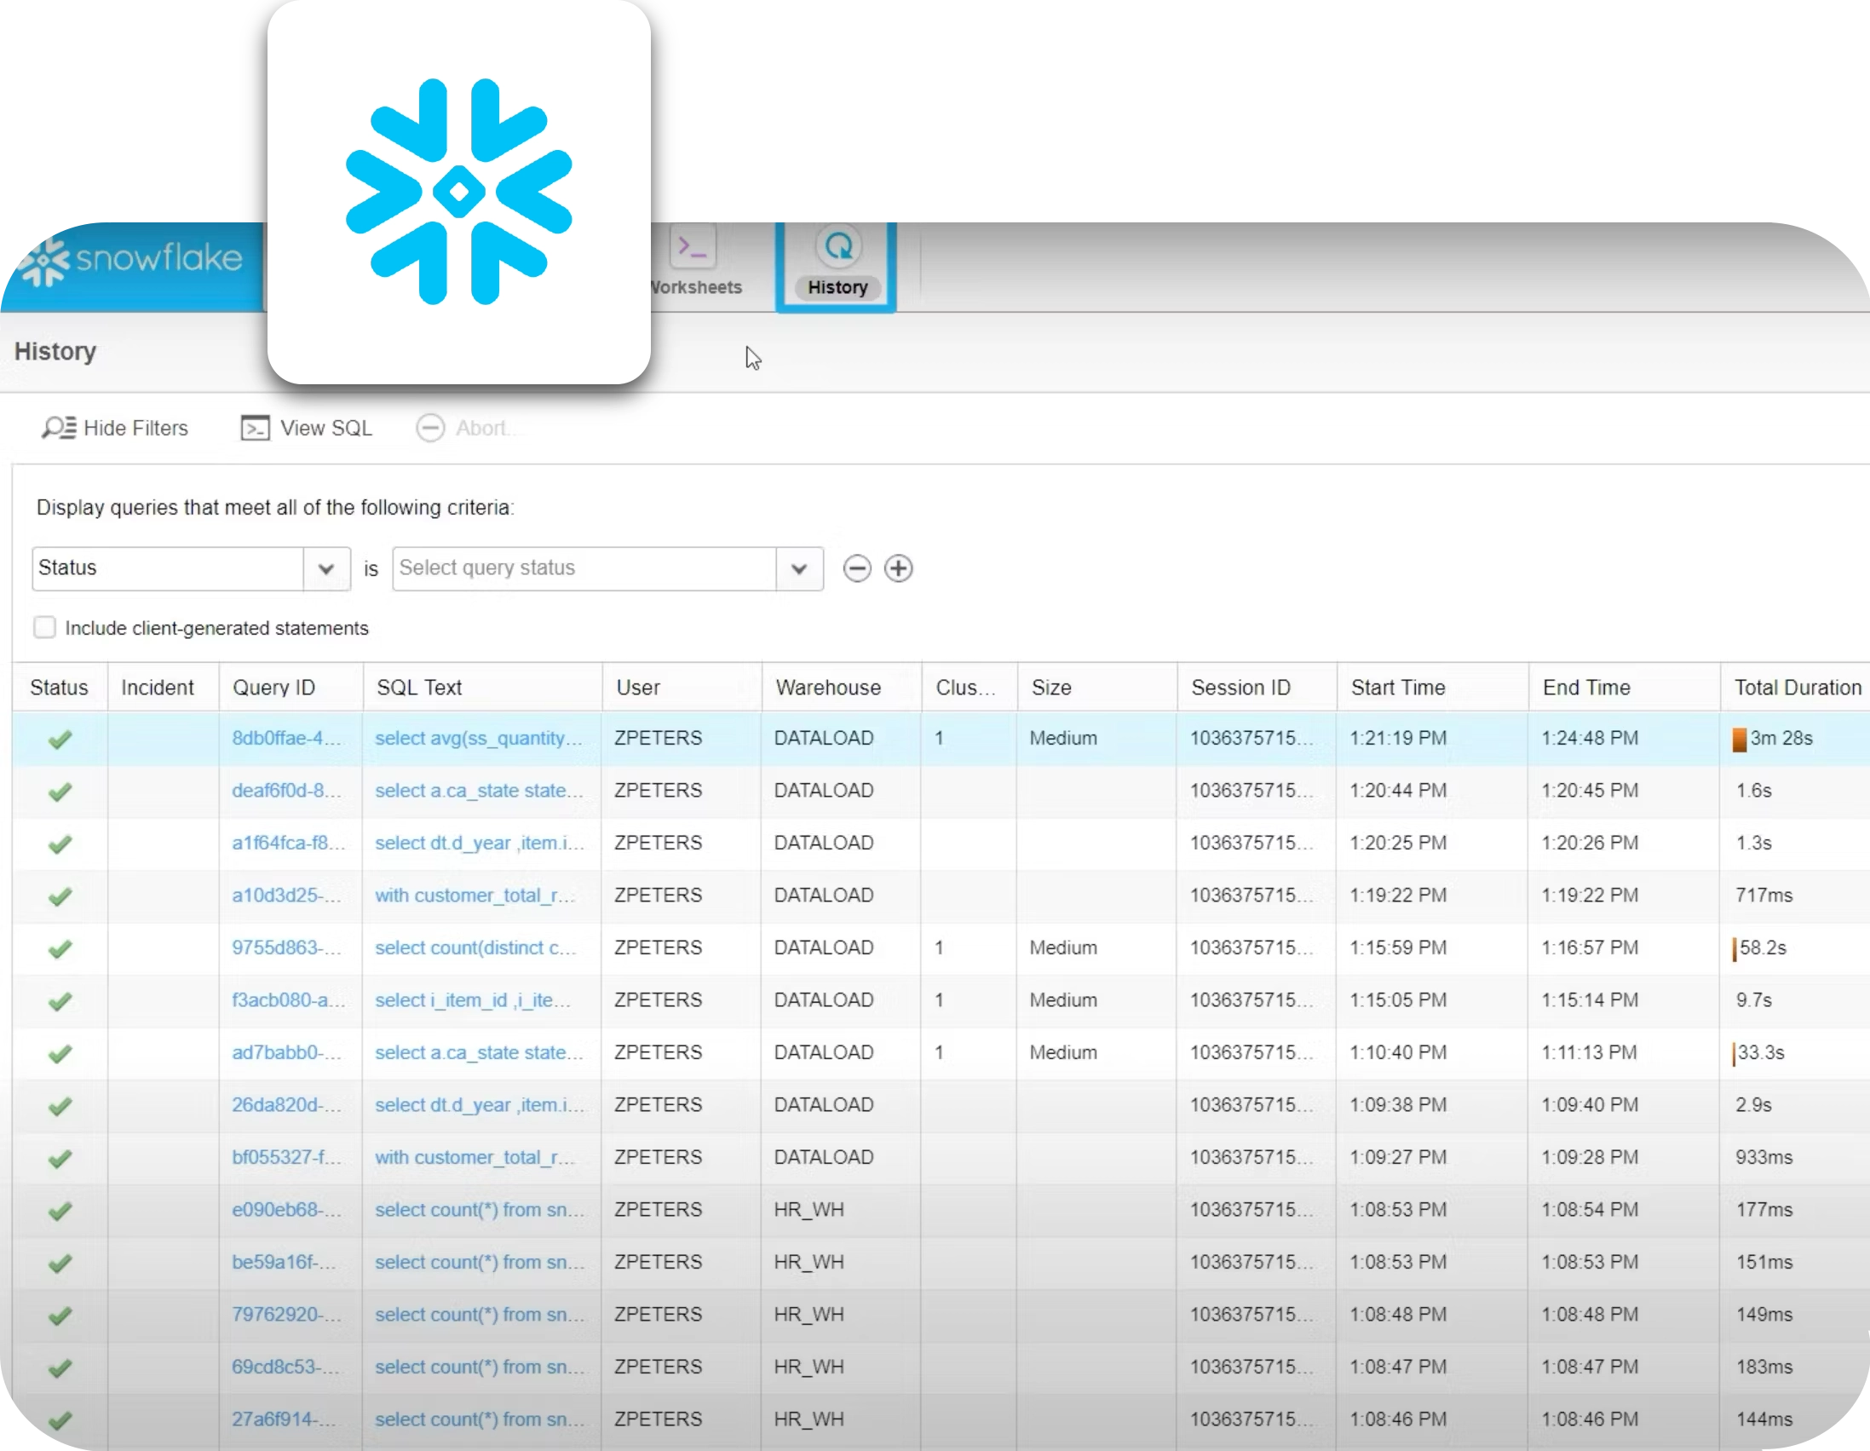Image resolution: width=1870 pixels, height=1451 pixels.
Task: Click the View SQL button
Action: click(x=308, y=428)
